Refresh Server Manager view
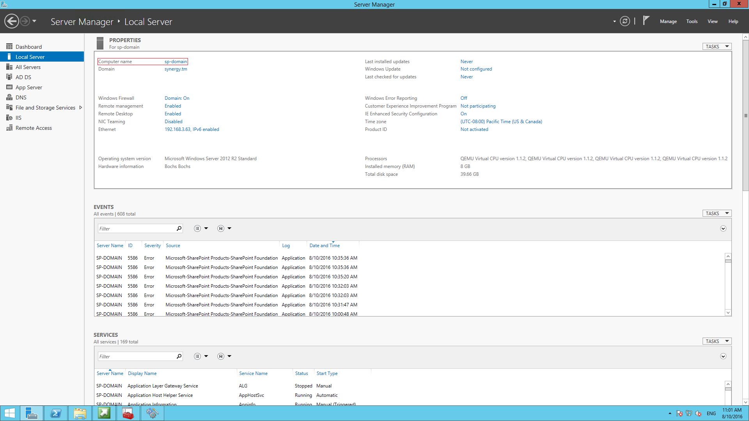This screenshot has height=421, width=749. coord(625,21)
